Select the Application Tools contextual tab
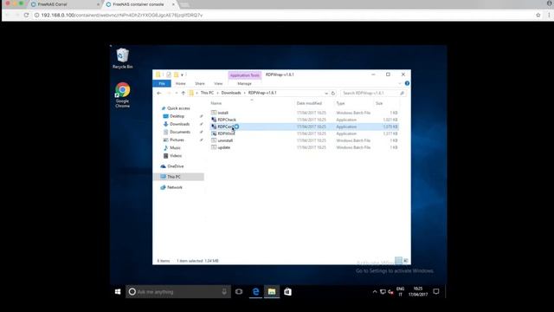Image resolution: width=554 pixels, height=312 pixels. click(x=244, y=75)
